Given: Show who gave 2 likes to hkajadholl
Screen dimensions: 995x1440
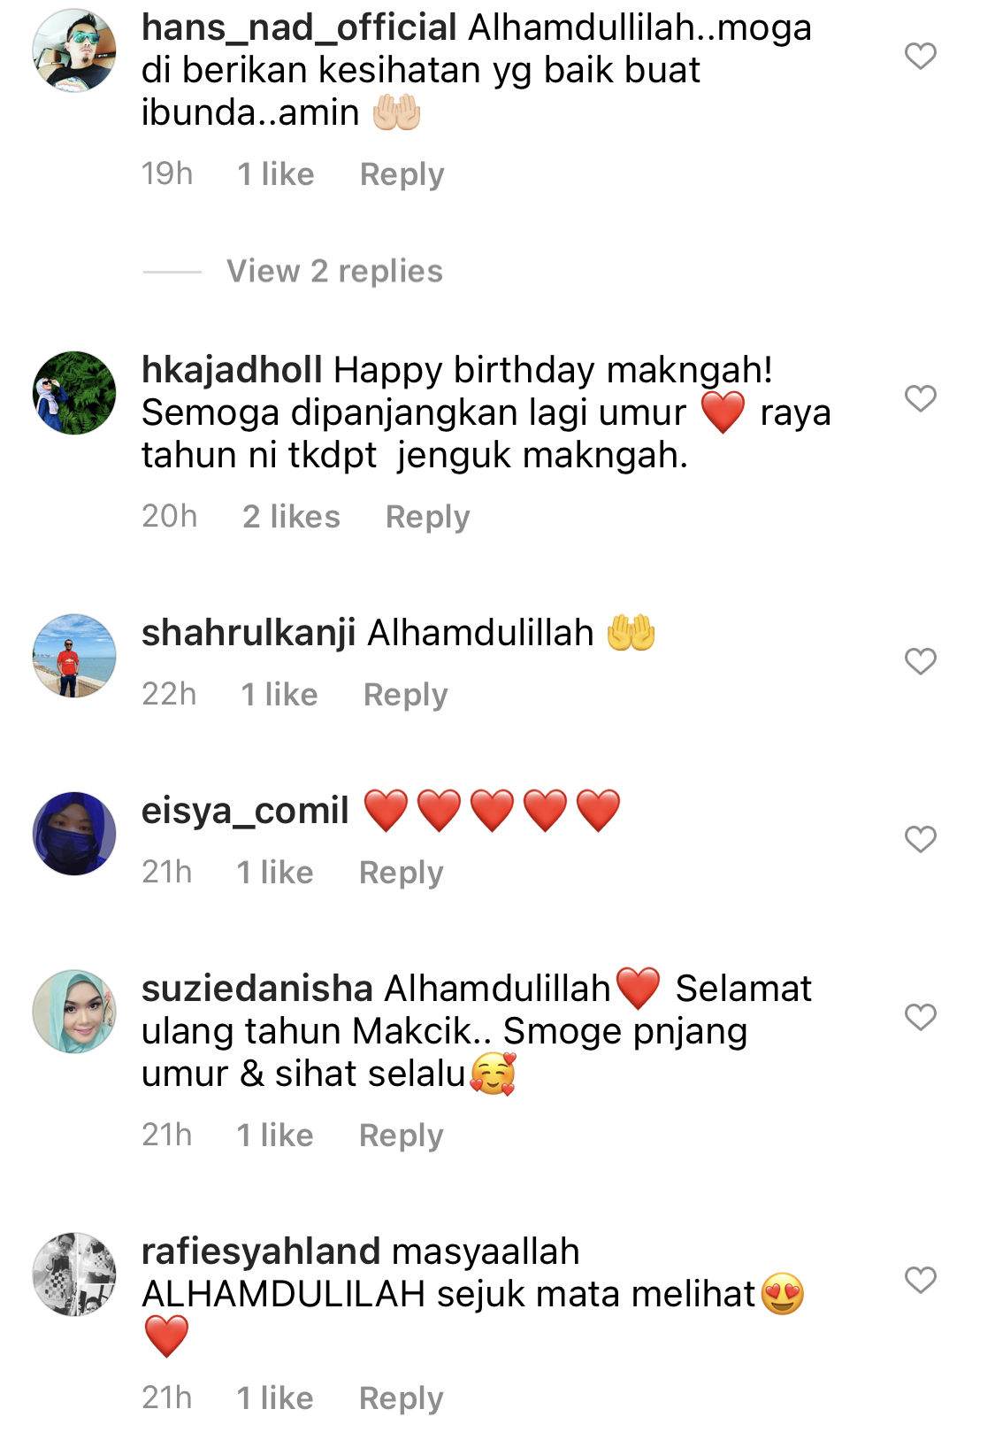Looking at the screenshot, I should coord(291,517).
